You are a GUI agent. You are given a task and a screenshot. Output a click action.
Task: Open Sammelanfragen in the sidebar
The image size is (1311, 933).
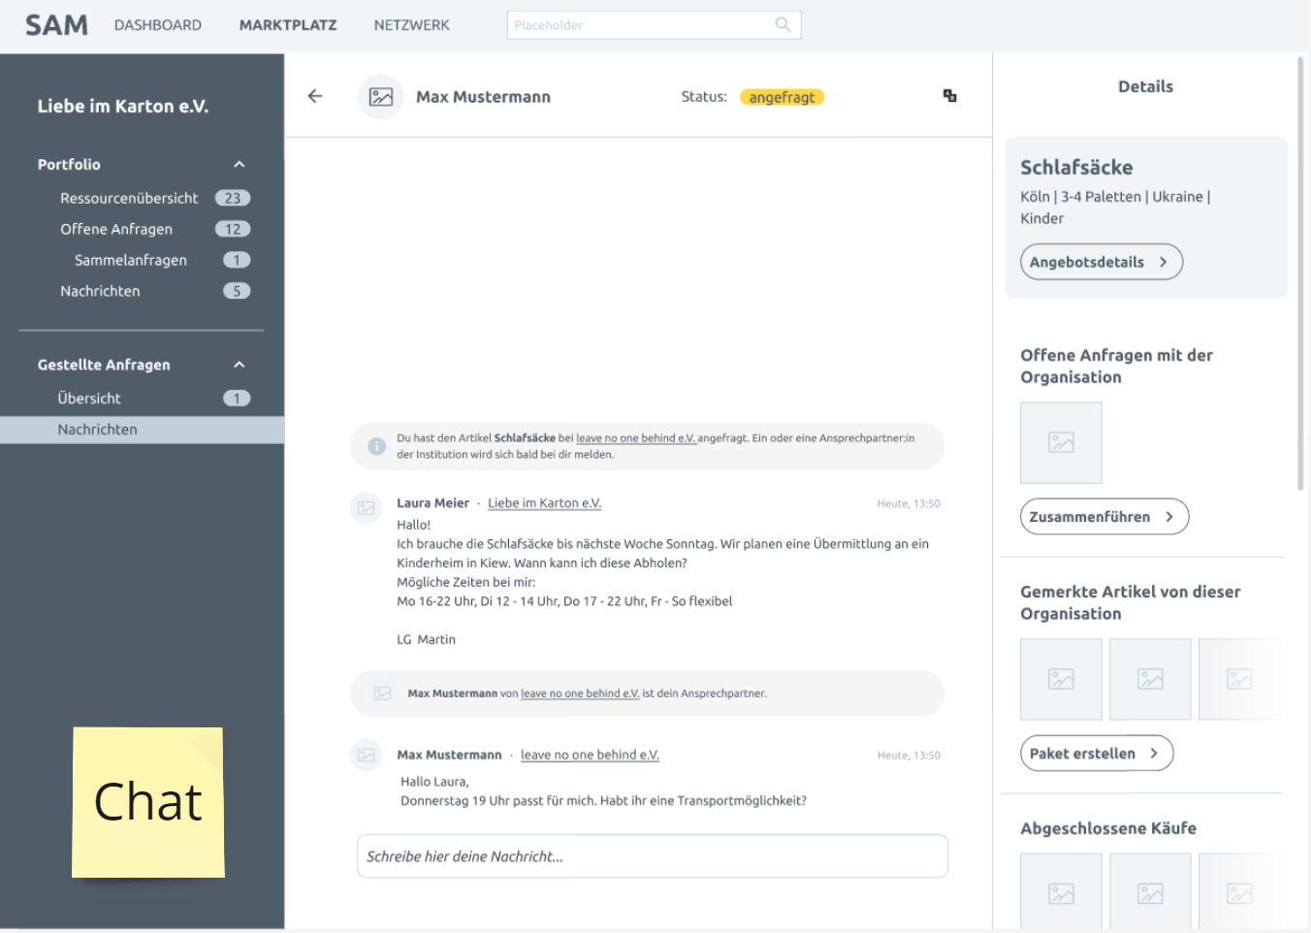tap(131, 260)
